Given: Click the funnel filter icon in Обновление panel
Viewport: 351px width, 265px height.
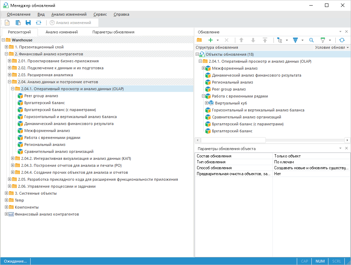Looking at the screenshot, I should tap(323, 40).
